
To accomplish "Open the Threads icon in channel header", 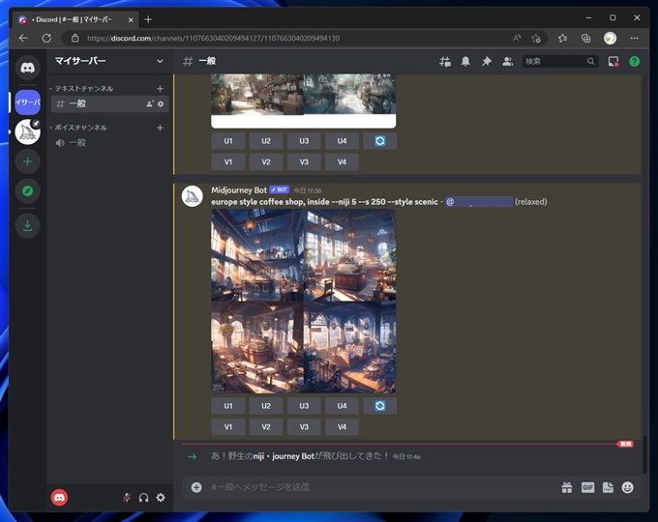I will pos(445,61).
